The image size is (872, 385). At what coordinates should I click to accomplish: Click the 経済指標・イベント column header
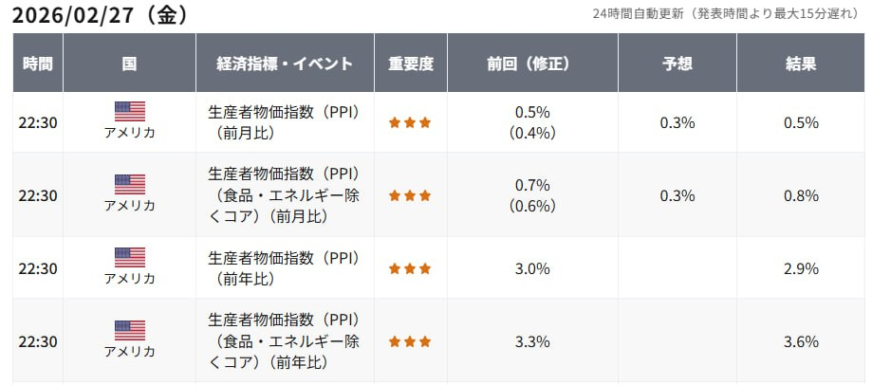click(x=285, y=64)
